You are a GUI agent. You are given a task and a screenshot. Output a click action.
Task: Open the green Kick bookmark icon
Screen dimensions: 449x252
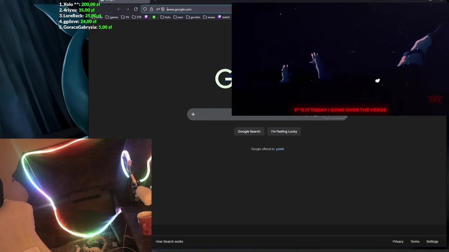154,17
